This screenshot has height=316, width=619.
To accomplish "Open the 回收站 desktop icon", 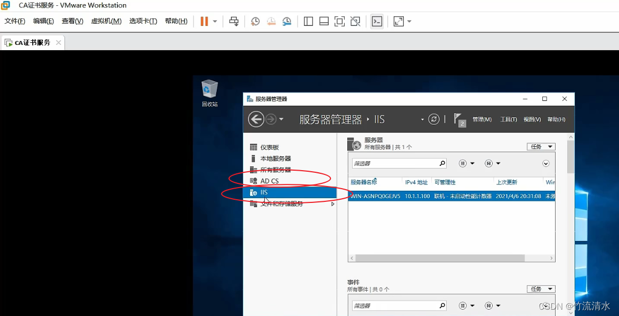I will (210, 94).
